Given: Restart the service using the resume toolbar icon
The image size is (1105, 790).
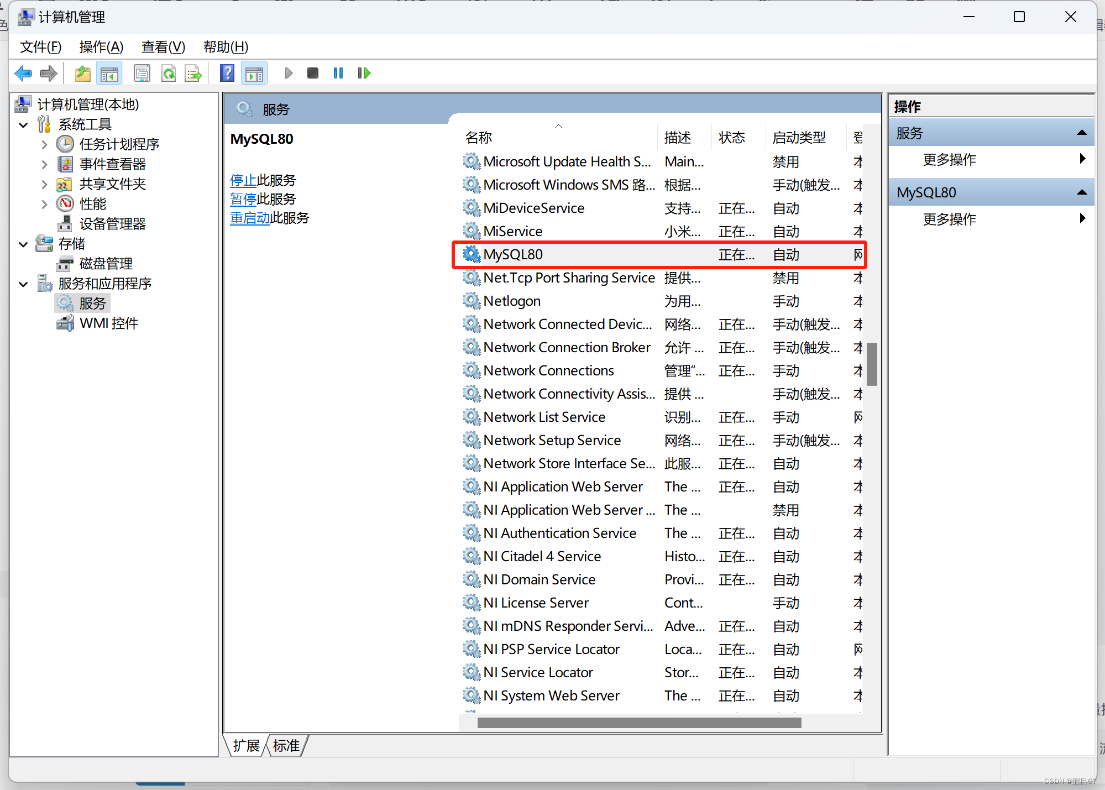Looking at the screenshot, I should pos(364,72).
